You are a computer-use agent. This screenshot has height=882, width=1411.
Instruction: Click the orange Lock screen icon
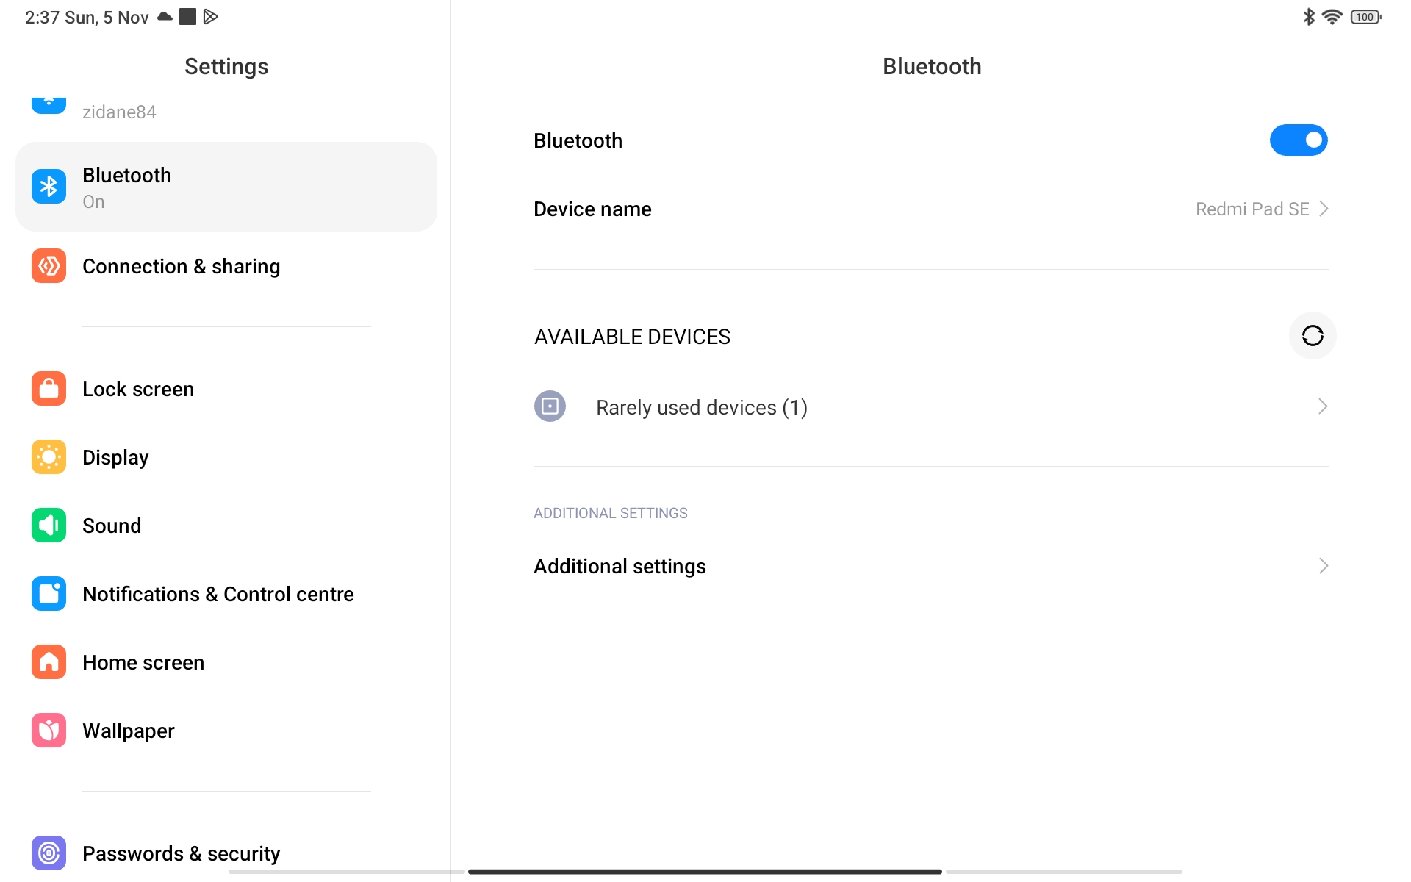[x=49, y=389]
